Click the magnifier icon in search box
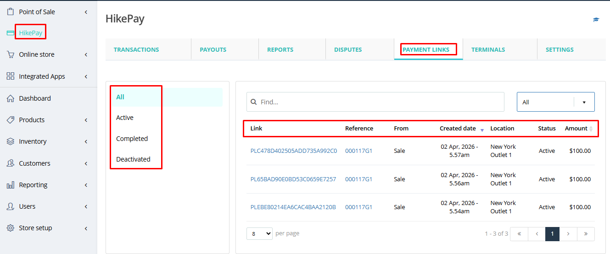 pyautogui.click(x=253, y=102)
